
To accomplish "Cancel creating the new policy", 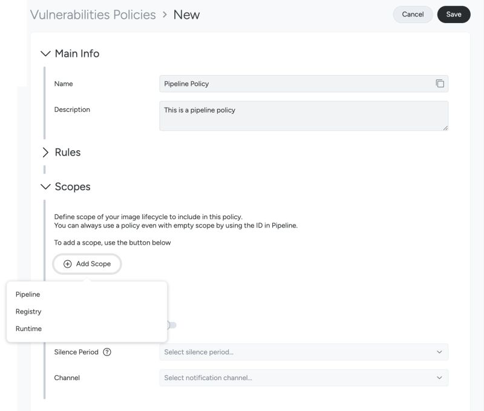I will [x=413, y=14].
